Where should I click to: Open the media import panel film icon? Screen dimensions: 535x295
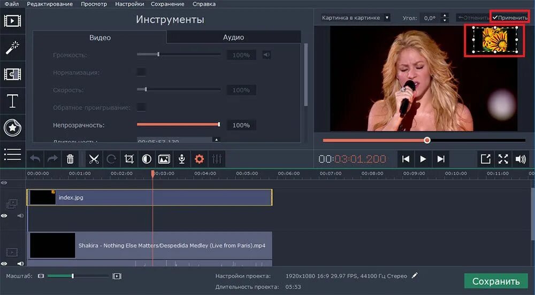point(12,21)
